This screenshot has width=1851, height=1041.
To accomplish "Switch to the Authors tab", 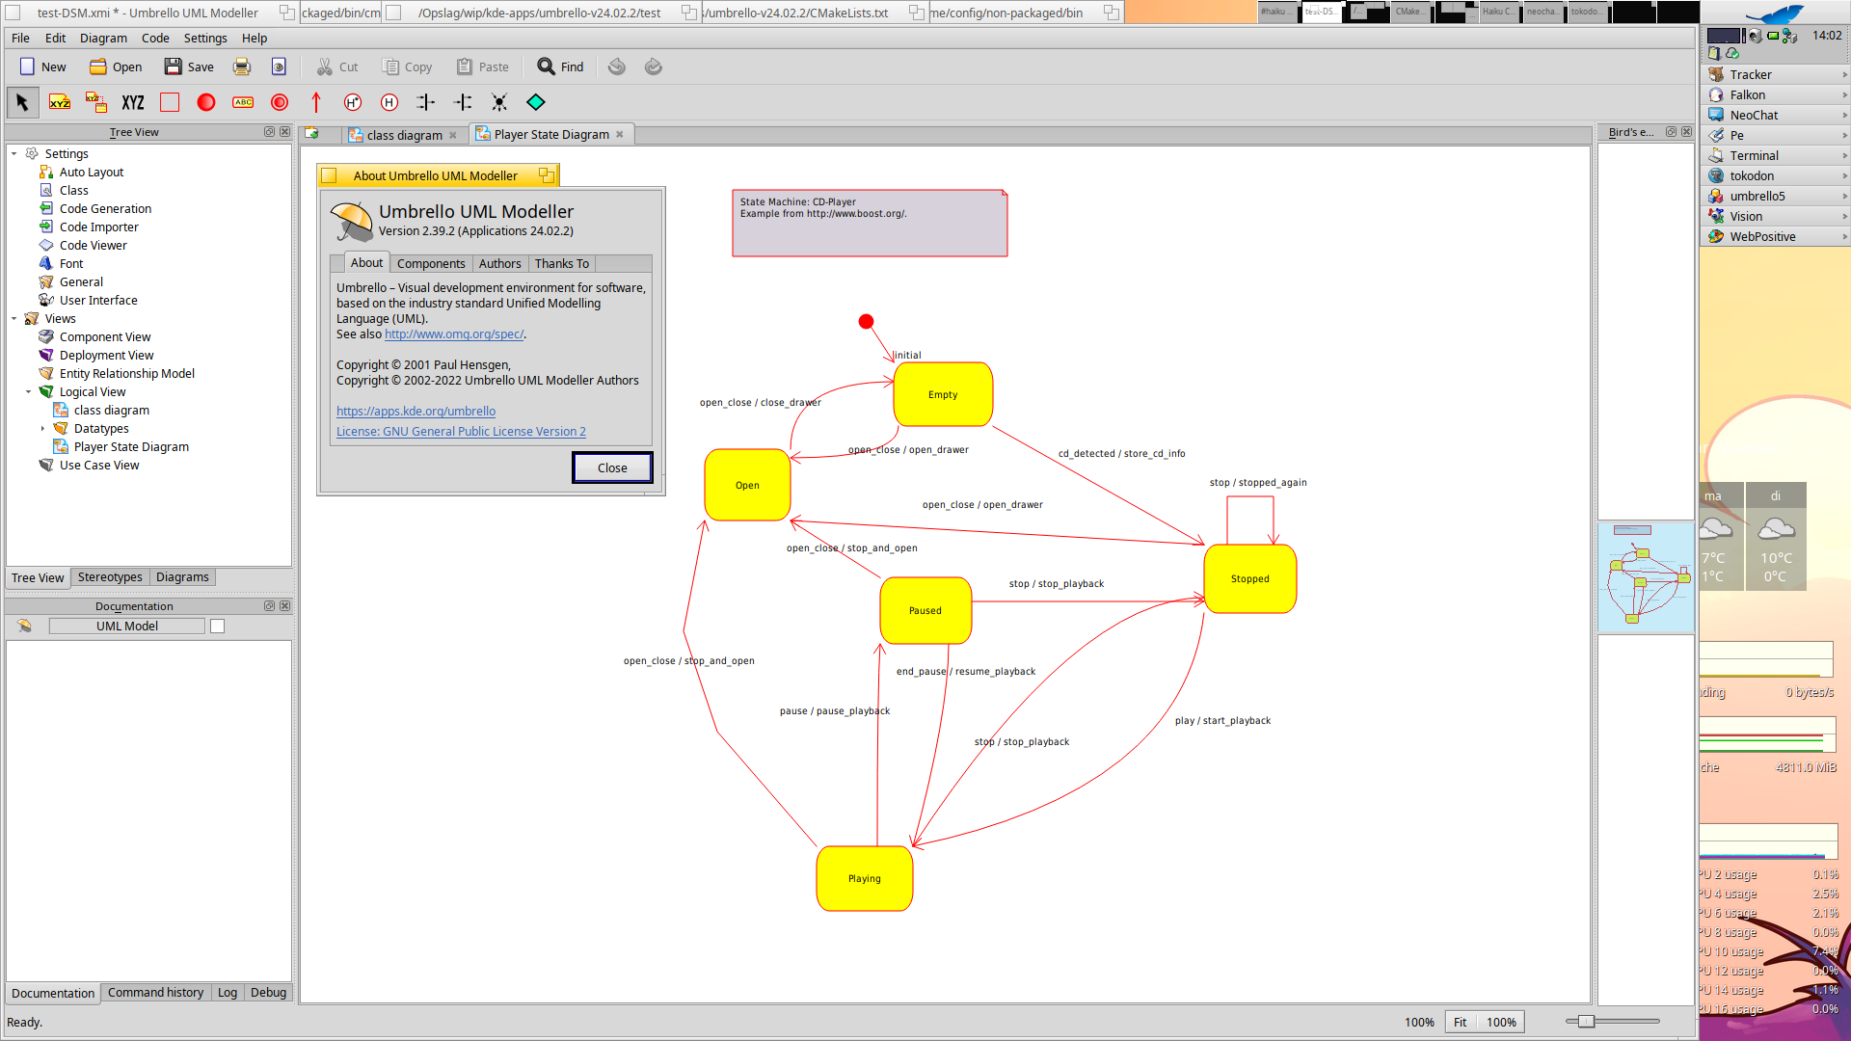I will pyautogui.click(x=499, y=264).
